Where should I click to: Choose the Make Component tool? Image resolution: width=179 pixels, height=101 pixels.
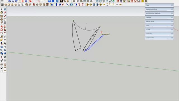tap(5, 9)
